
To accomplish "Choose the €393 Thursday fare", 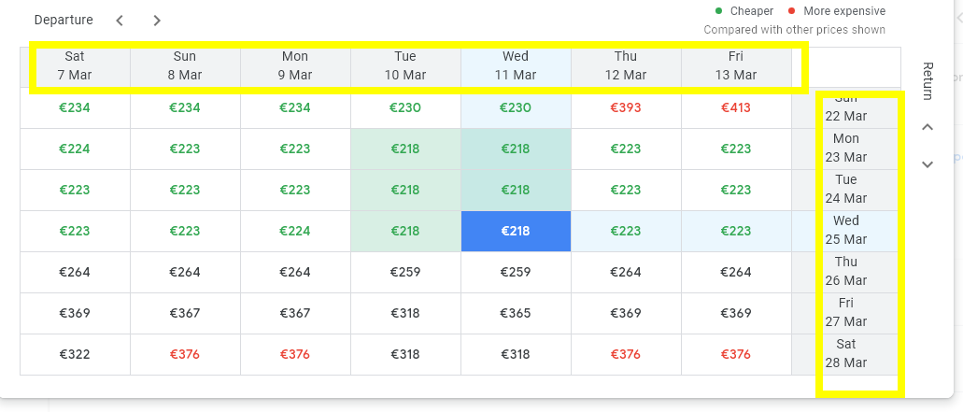I will click(x=626, y=107).
